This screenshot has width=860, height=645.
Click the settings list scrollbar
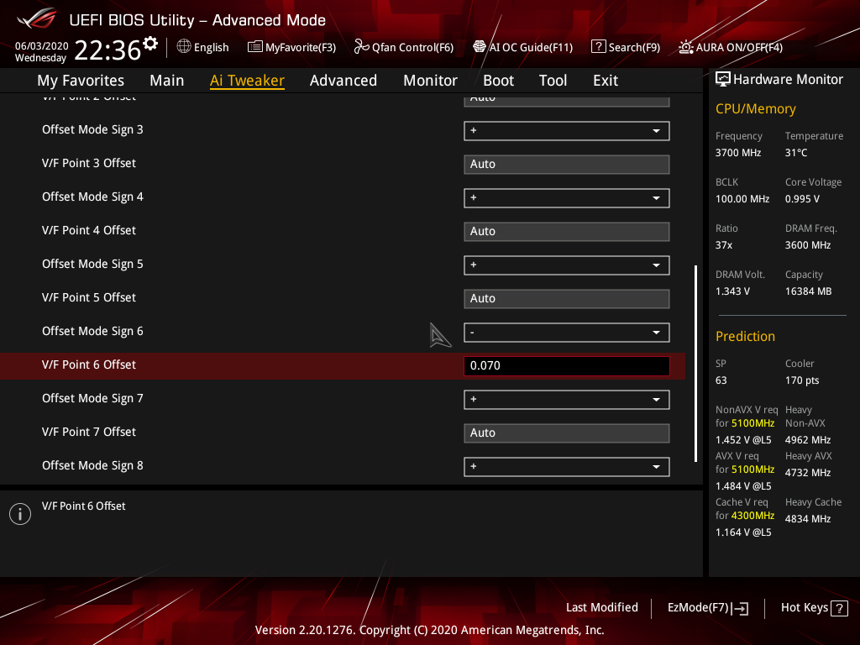[x=695, y=364]
